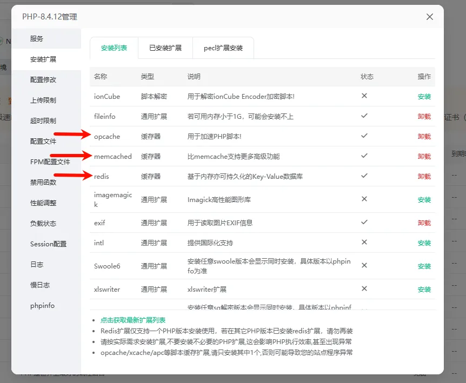Viewport: 466px width, 383px height.
Task: Install the ionCube extension
Action: 424,97
